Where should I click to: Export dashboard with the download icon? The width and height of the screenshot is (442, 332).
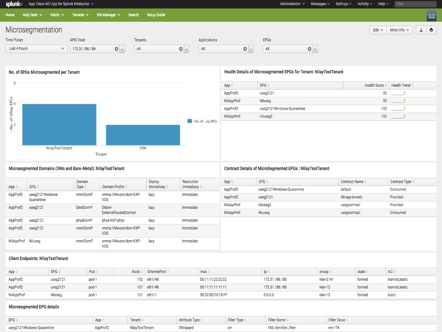[x=421, y=30]
